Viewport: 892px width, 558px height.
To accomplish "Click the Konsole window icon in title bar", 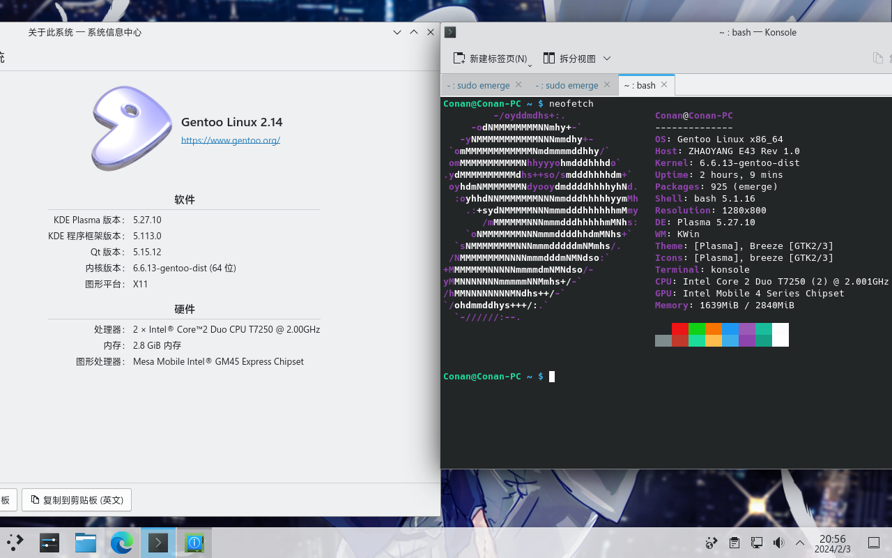I will pos(450,32).
